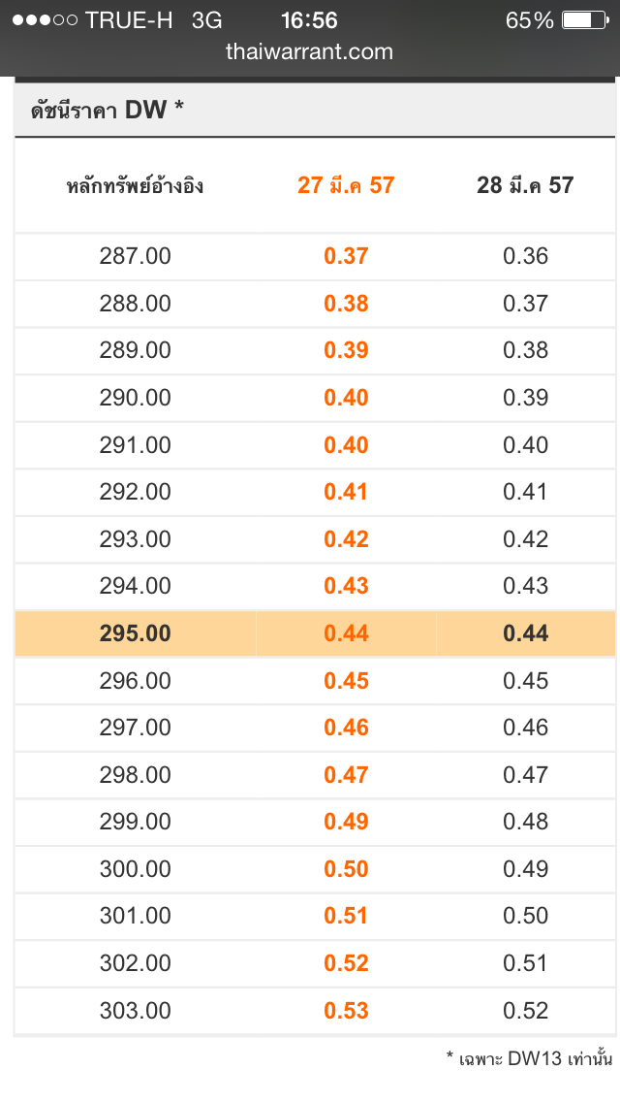The image size is (620, 1102).
Task: Tap the 300.00 underlying price cell
Action: (x=135, y=869)
